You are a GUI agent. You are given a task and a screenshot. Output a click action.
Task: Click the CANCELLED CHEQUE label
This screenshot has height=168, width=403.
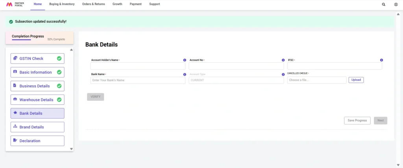298,73
